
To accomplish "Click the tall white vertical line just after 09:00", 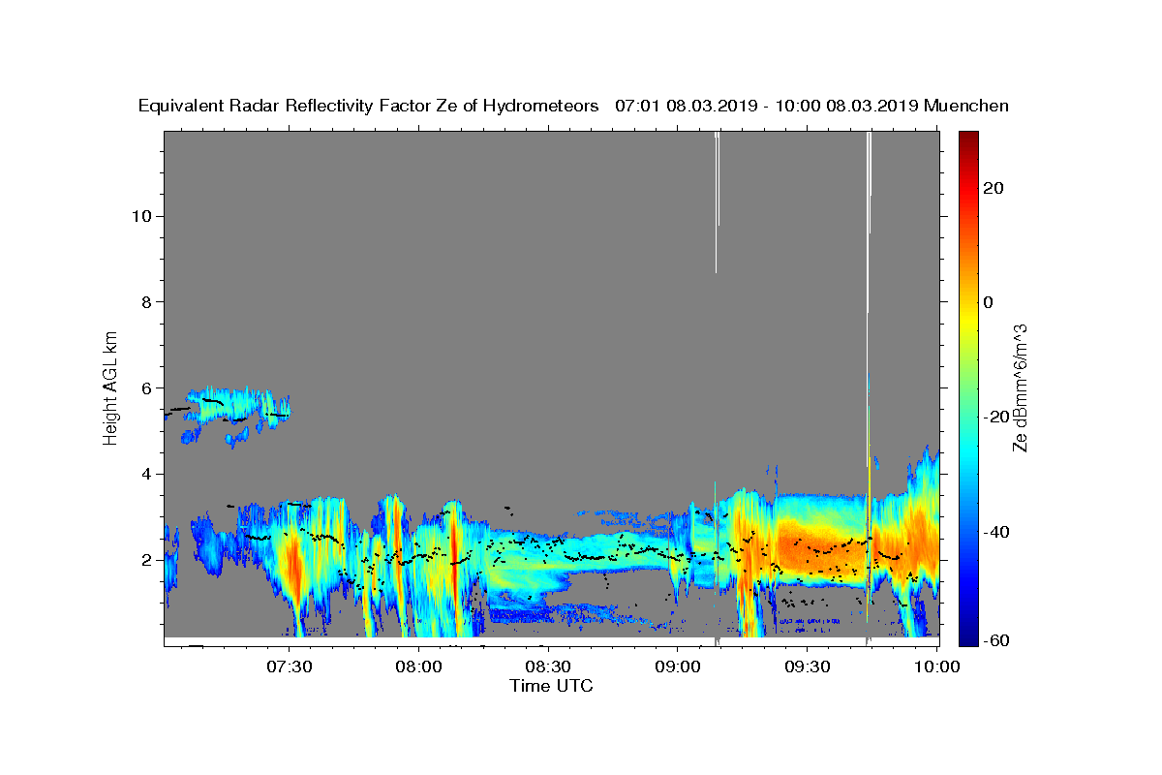I will [x=718, y=201].
